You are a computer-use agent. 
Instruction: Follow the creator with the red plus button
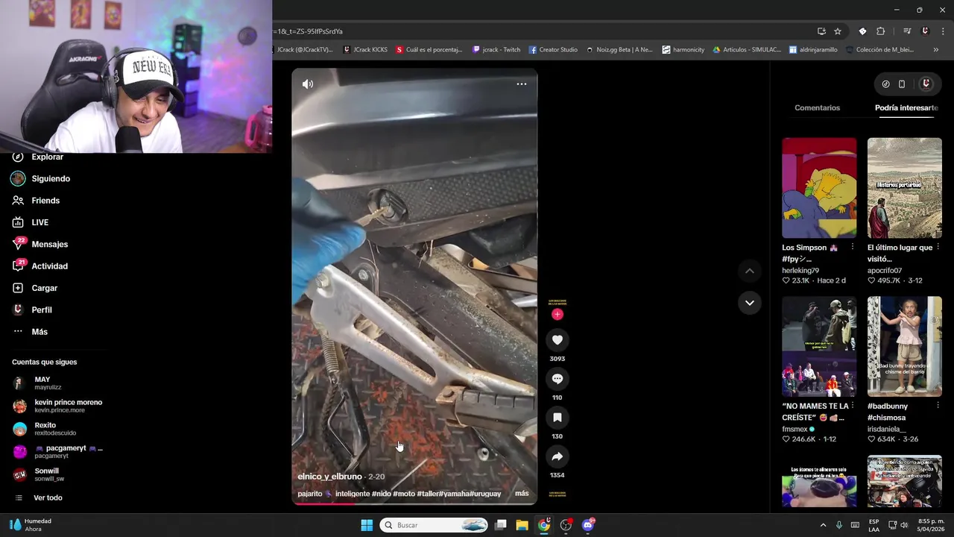[557, 315]
